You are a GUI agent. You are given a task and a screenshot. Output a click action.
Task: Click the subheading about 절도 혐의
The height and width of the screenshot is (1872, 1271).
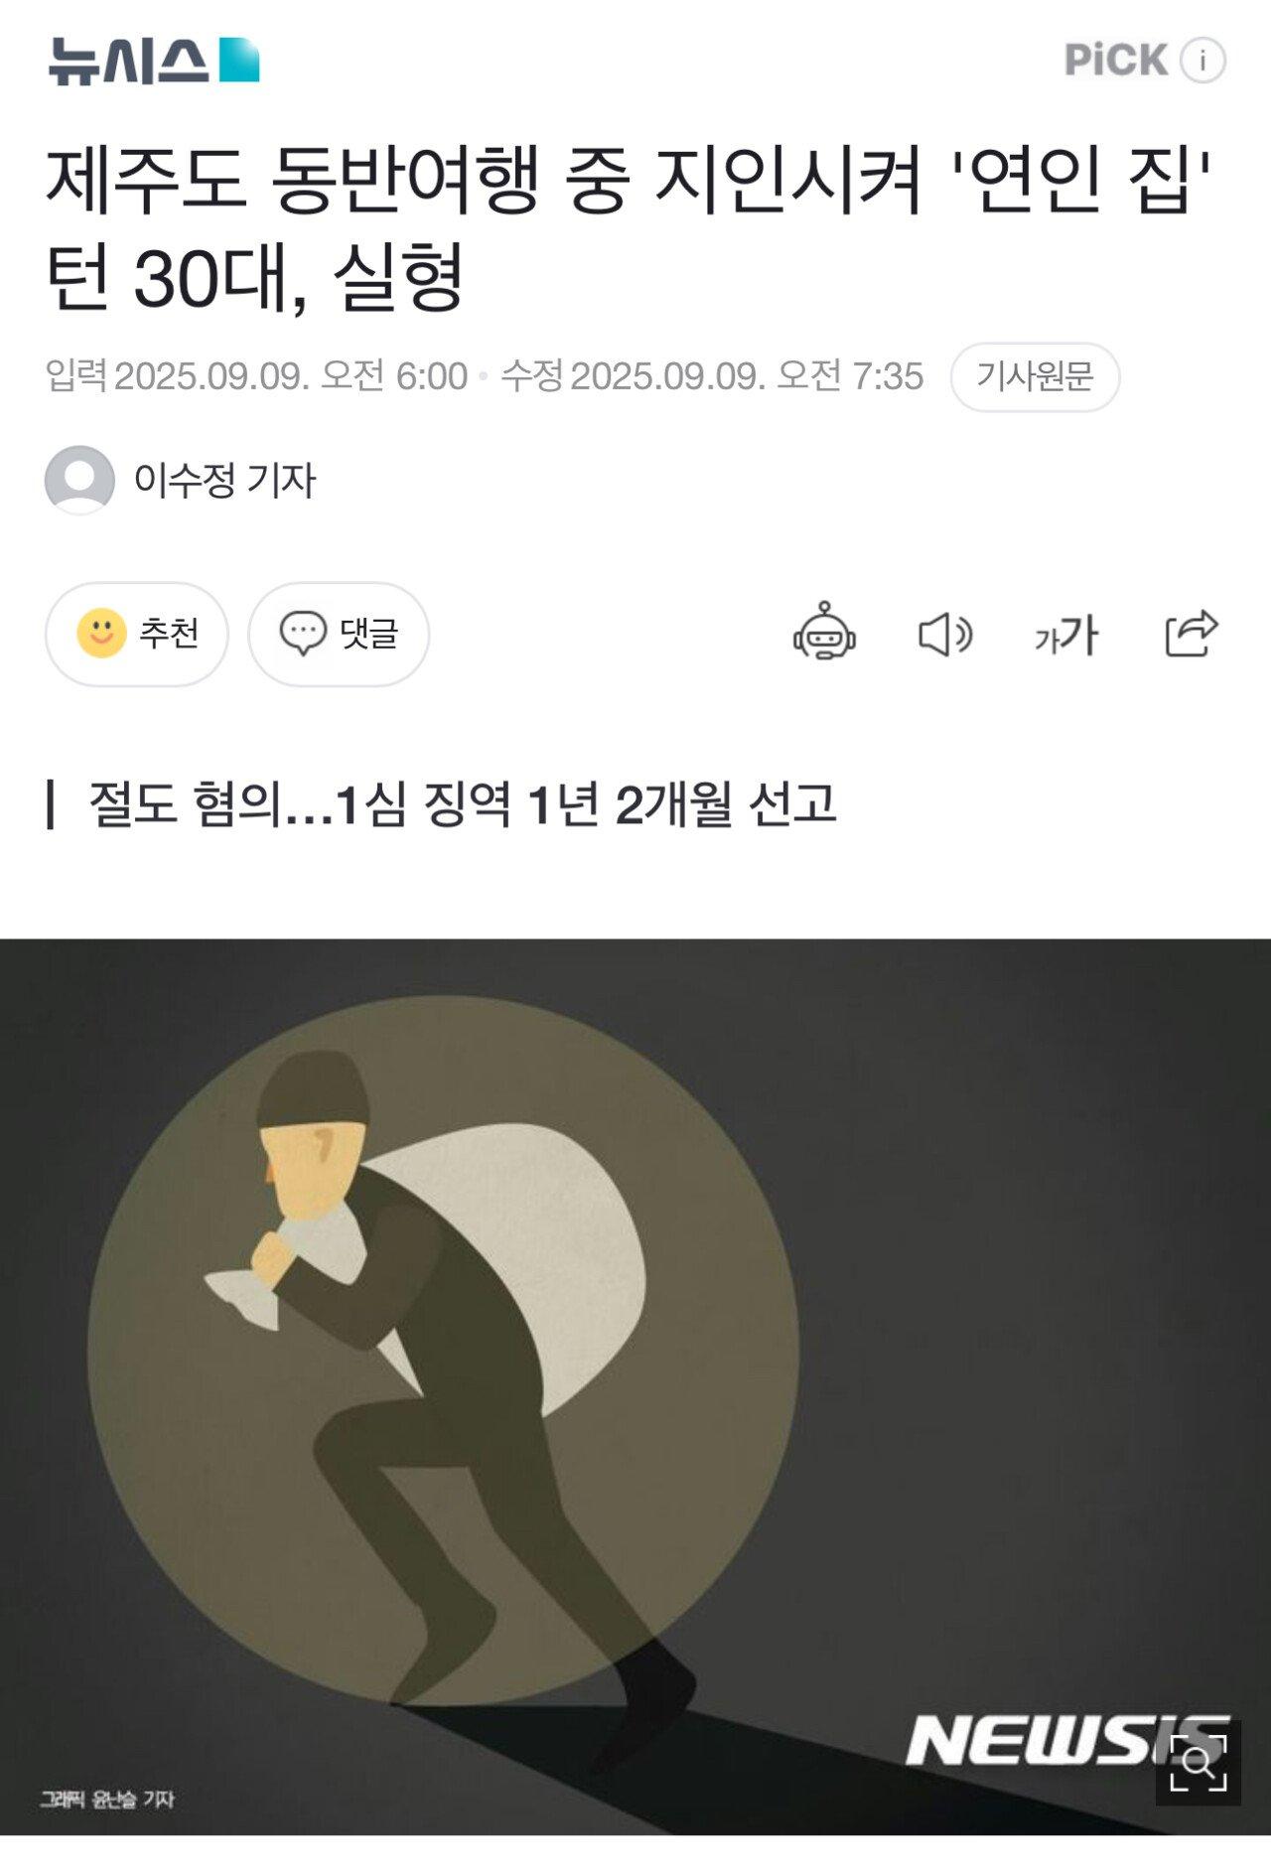click(x=462, y=803)
